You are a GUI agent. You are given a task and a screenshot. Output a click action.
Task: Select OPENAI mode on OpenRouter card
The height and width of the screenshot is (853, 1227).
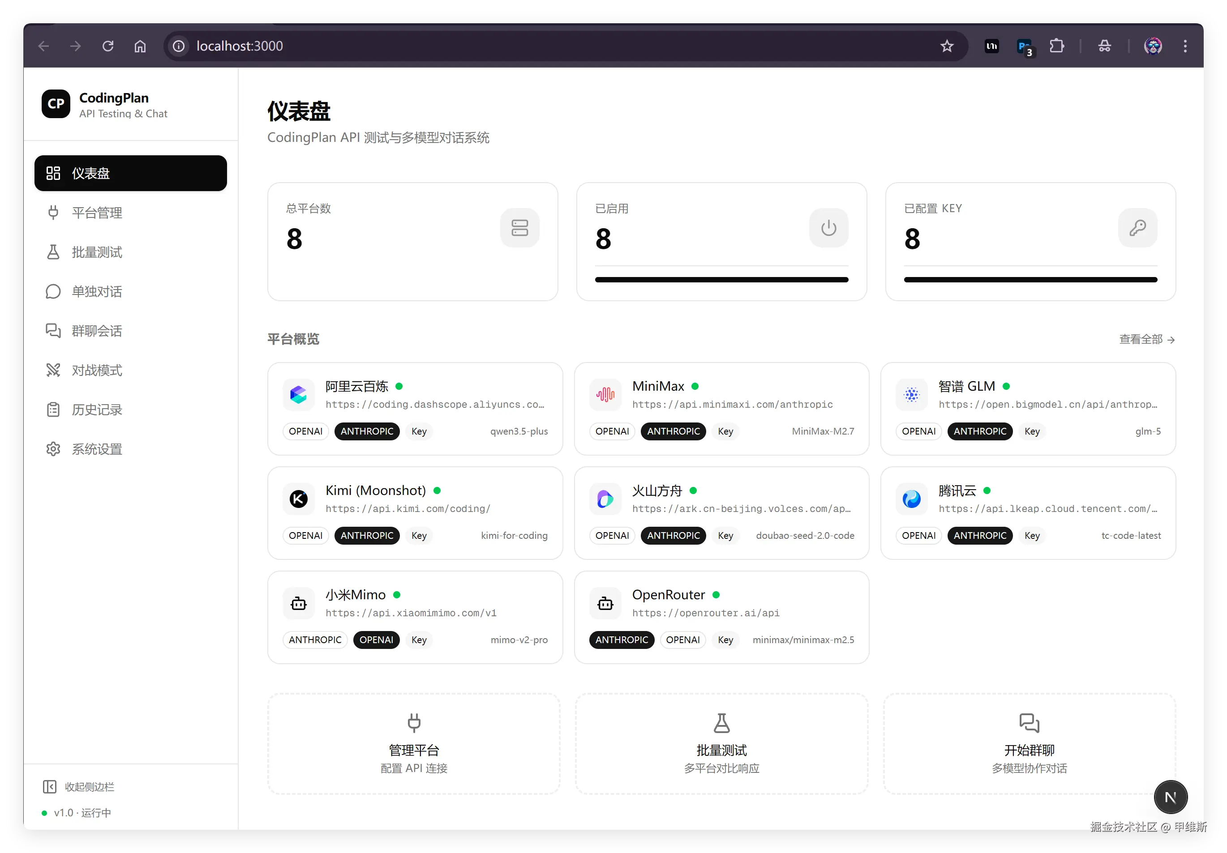(682, 640)
